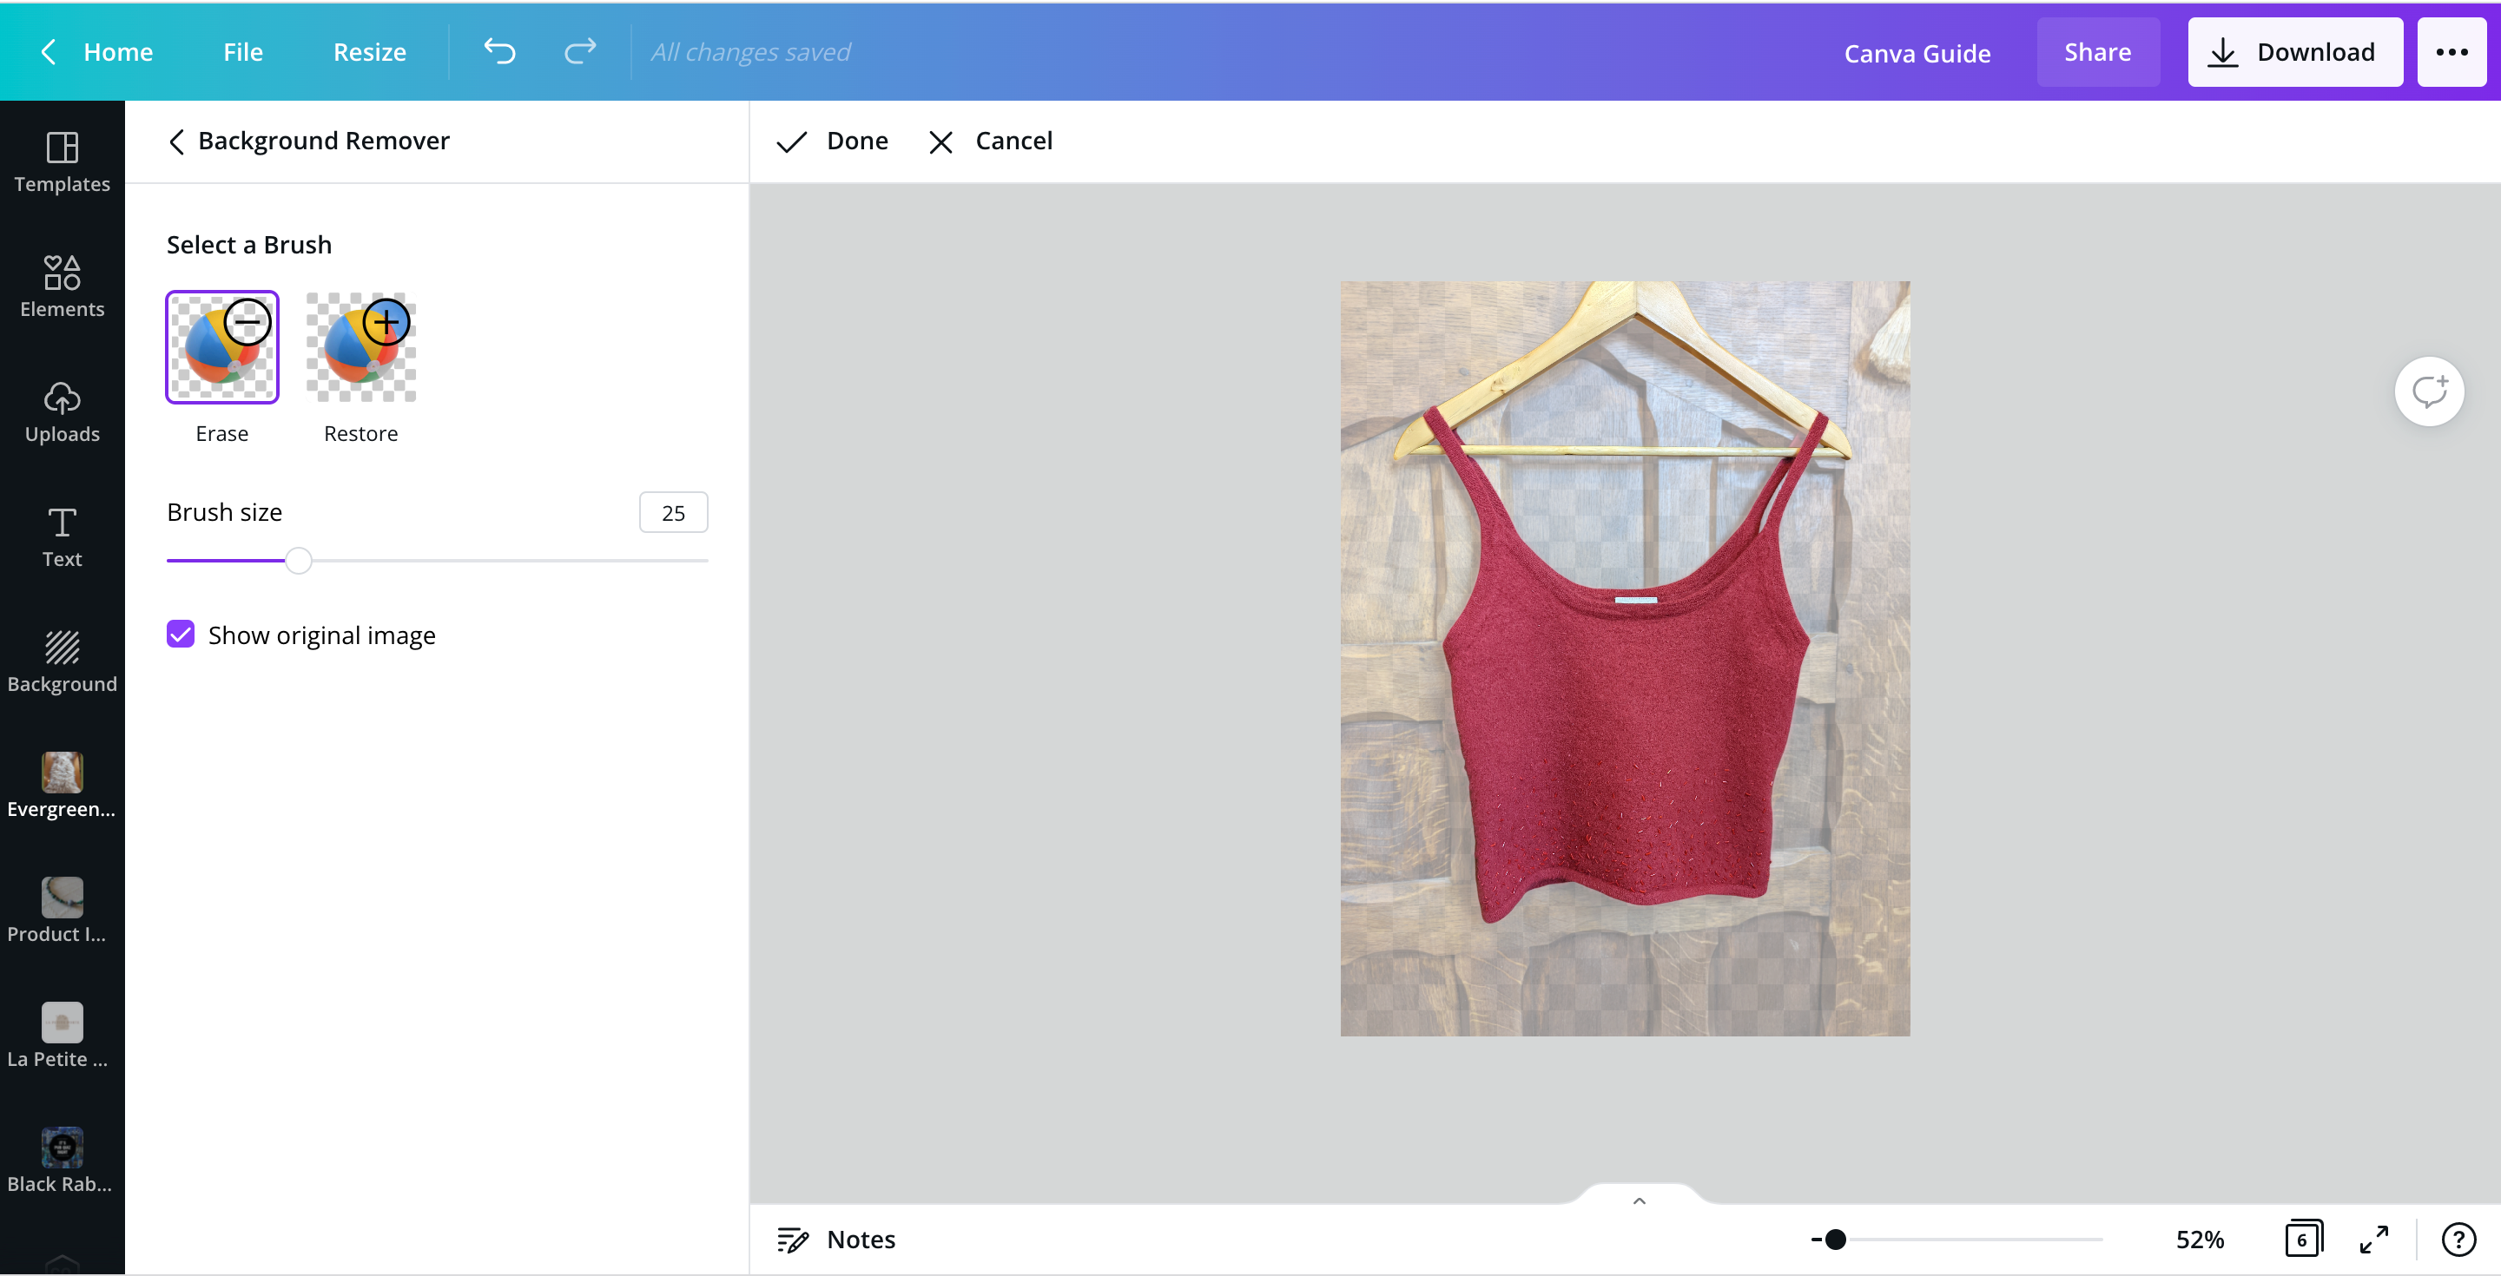Open the File menu
This screenshot has height=1276, width=2501.
tap(243, 51)
